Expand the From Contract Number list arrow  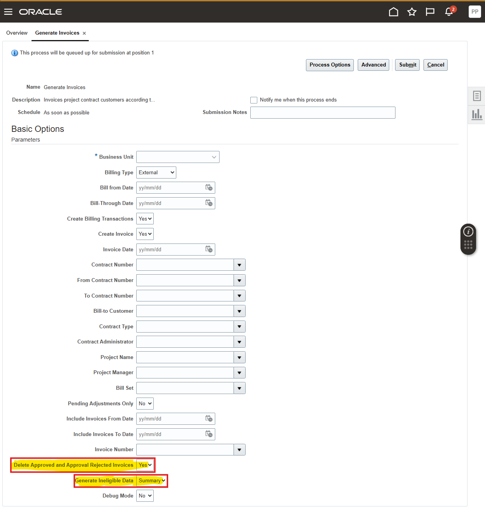tap(239, 280)
